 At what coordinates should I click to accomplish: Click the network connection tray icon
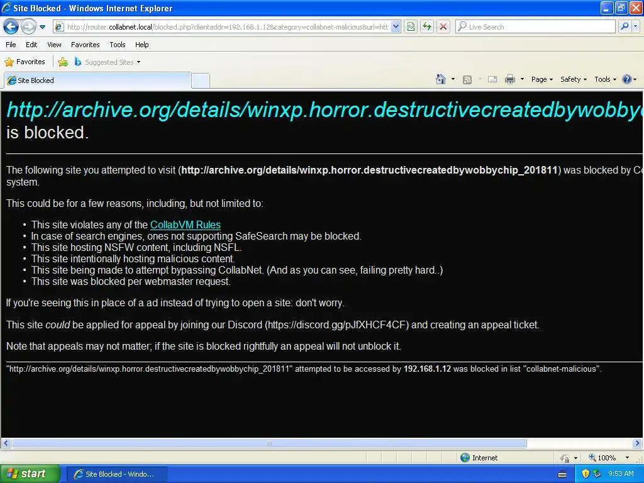point(597,474)
